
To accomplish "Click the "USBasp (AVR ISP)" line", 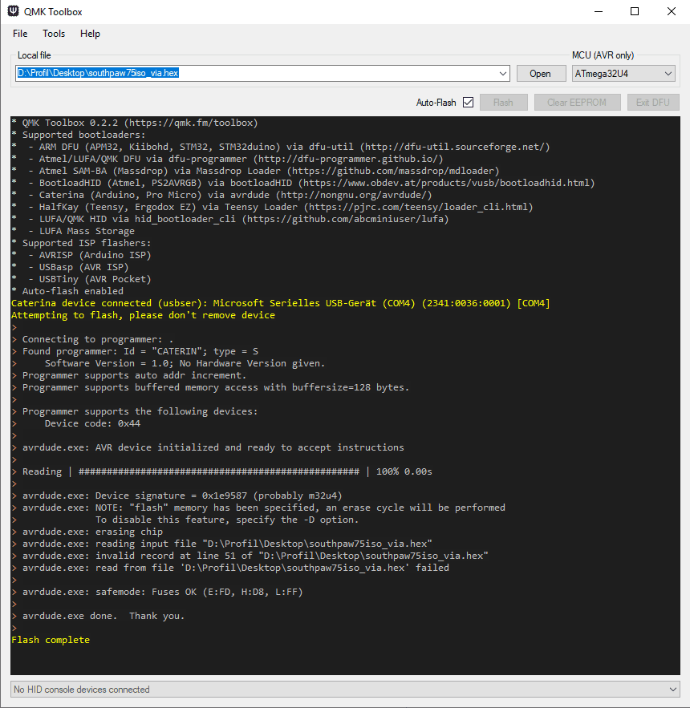I will click(70, 267).
